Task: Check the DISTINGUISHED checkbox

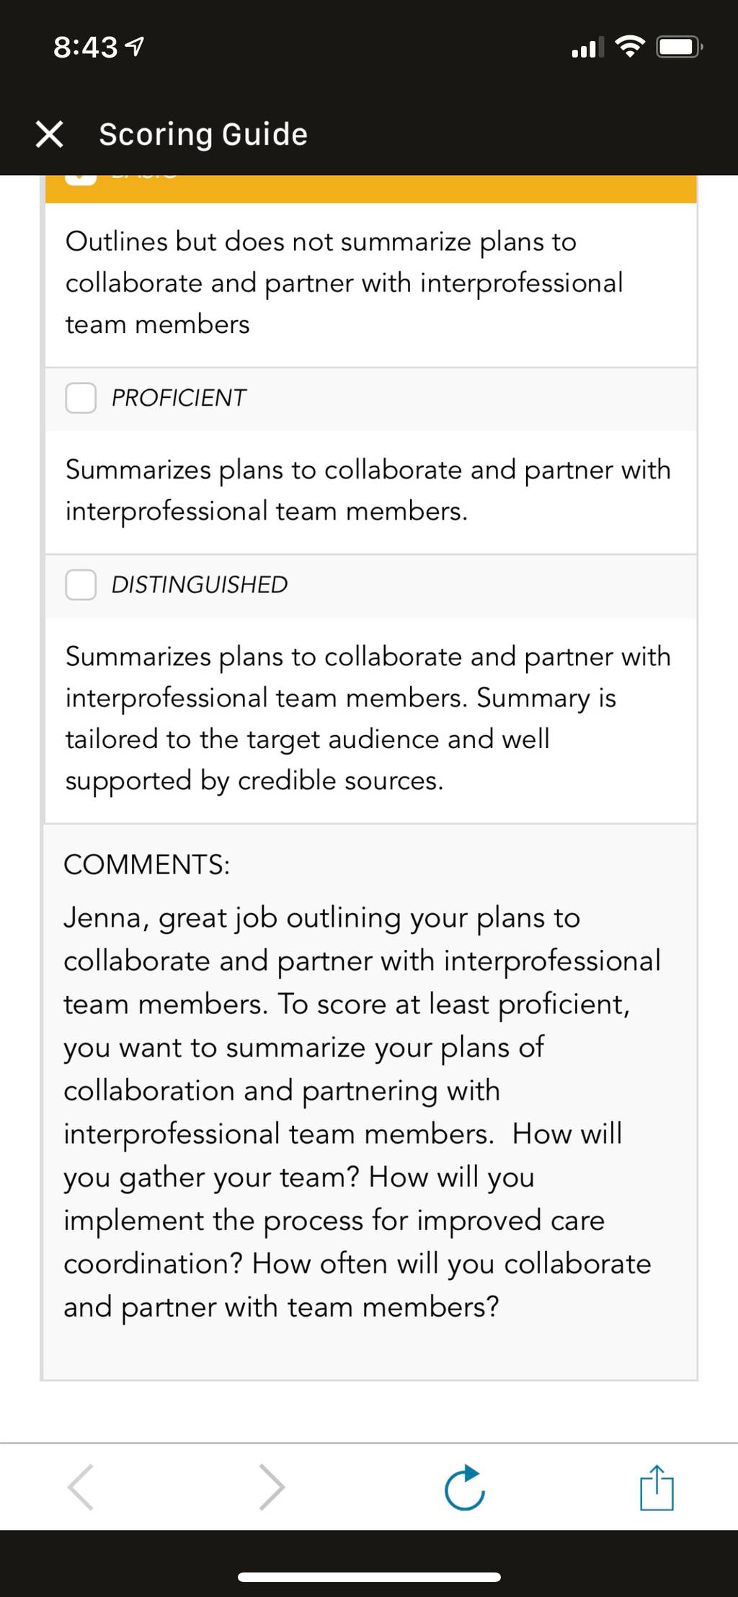Action: (81, 584)
